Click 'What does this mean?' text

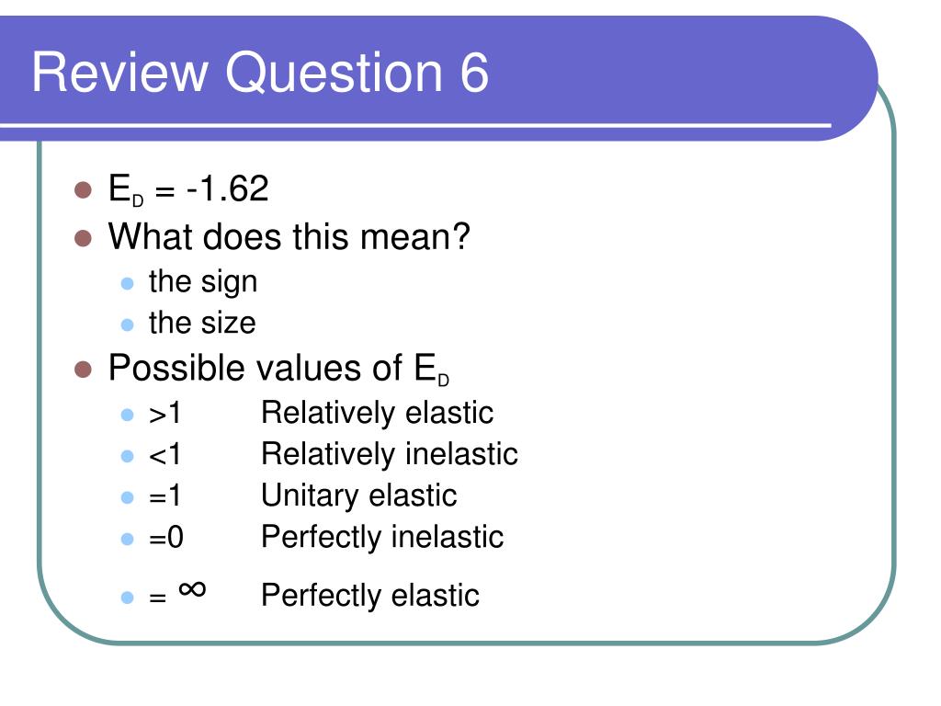(289, 236)
